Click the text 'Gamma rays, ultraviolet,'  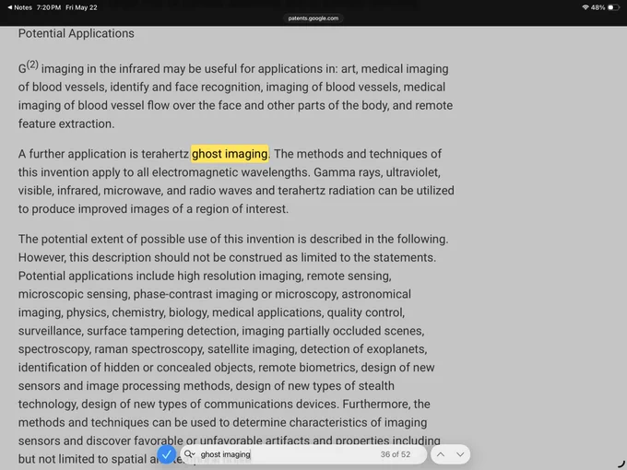pos(377,172)
